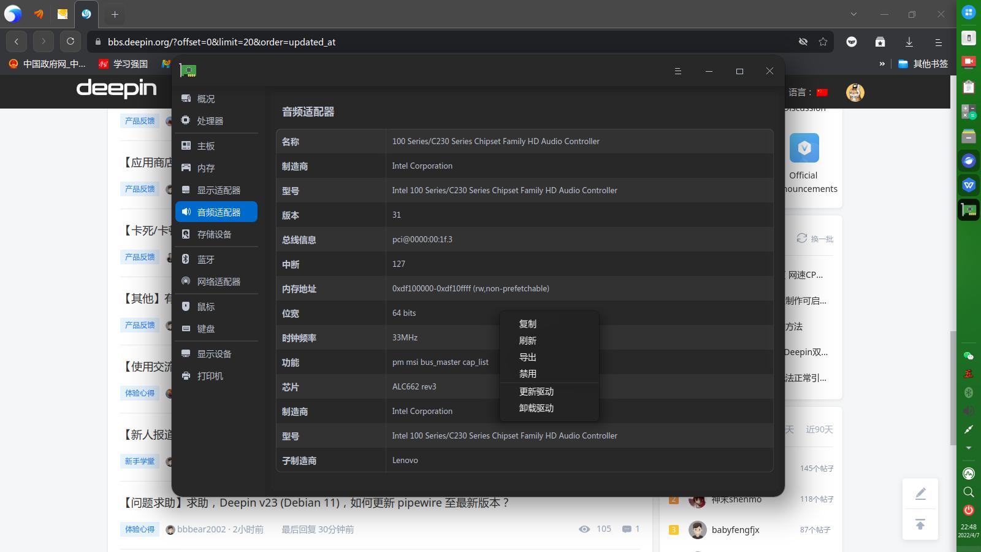
Task: Go forward in the browser
Action: pos(44,42)
